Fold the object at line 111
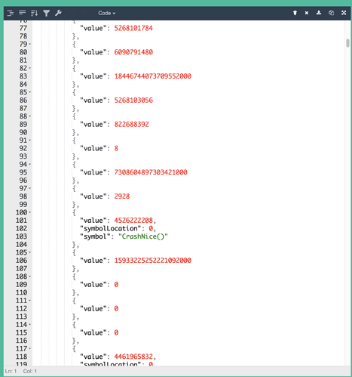The image size is (352, 377). 30,301
